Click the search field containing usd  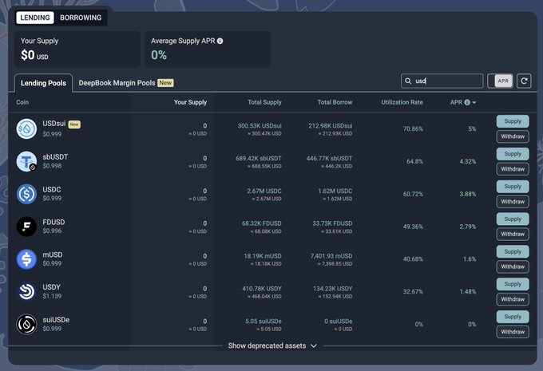tap(442, 81)
